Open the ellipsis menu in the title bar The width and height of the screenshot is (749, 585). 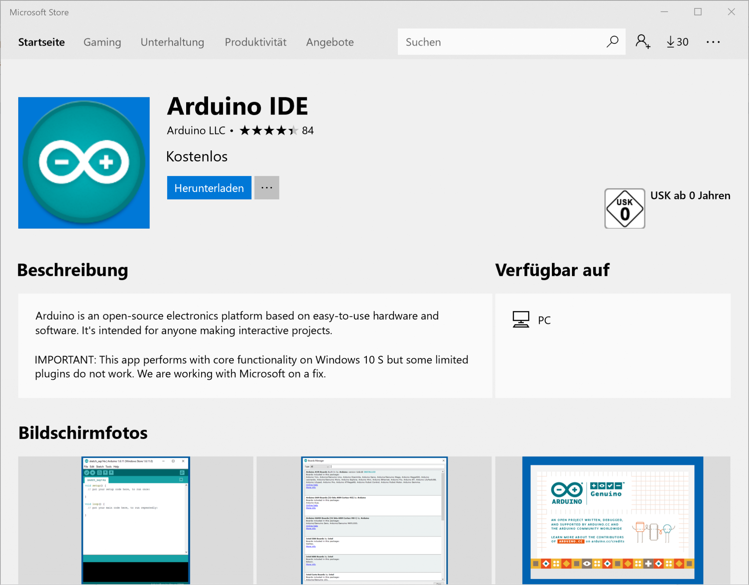(712, 42)
